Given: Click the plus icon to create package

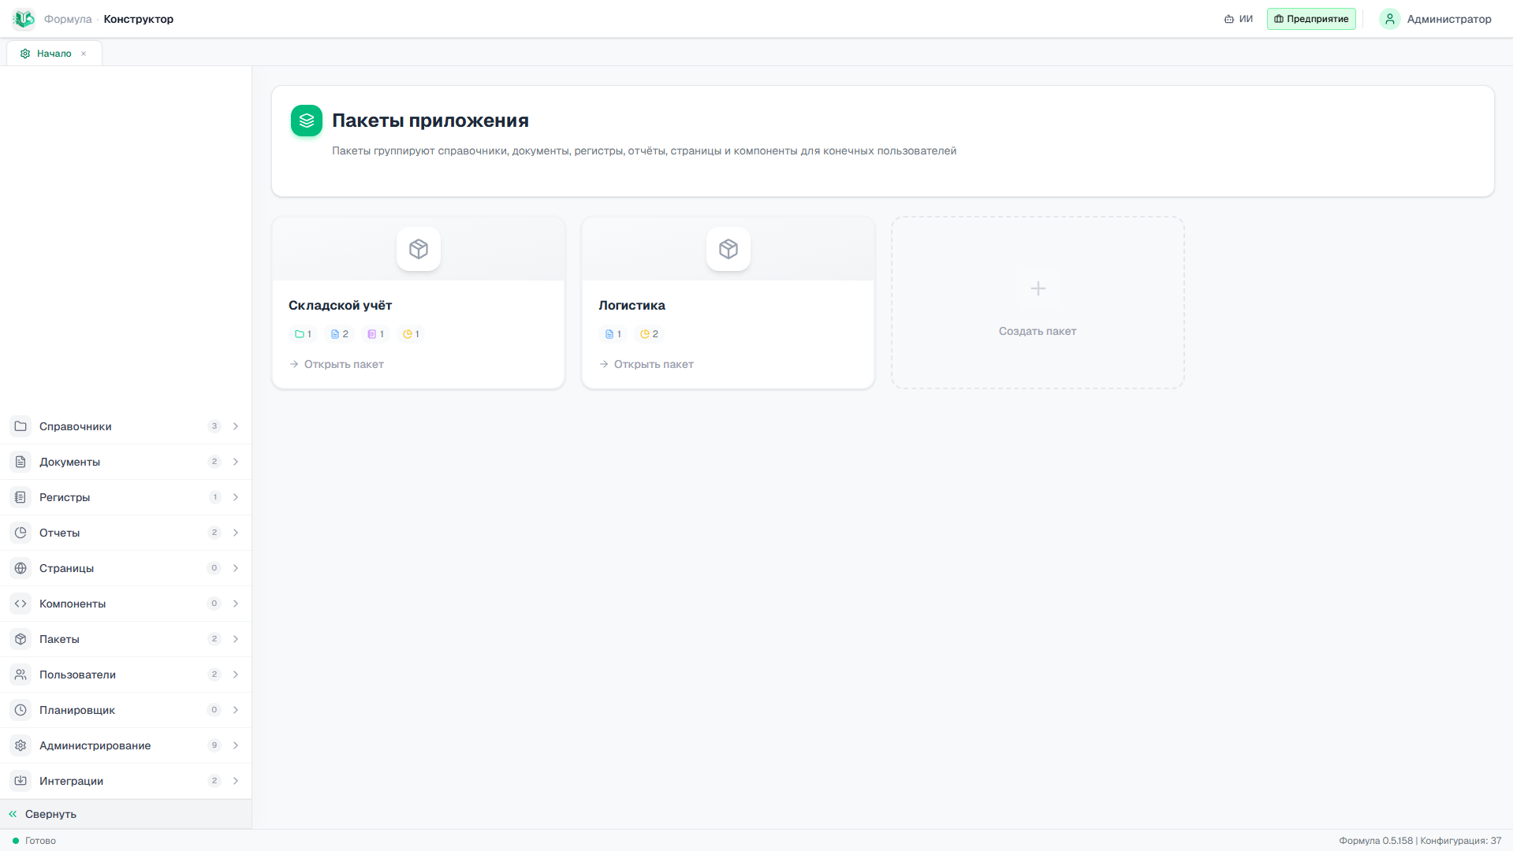Looking at the screenshot, I should pos(1038,288).
